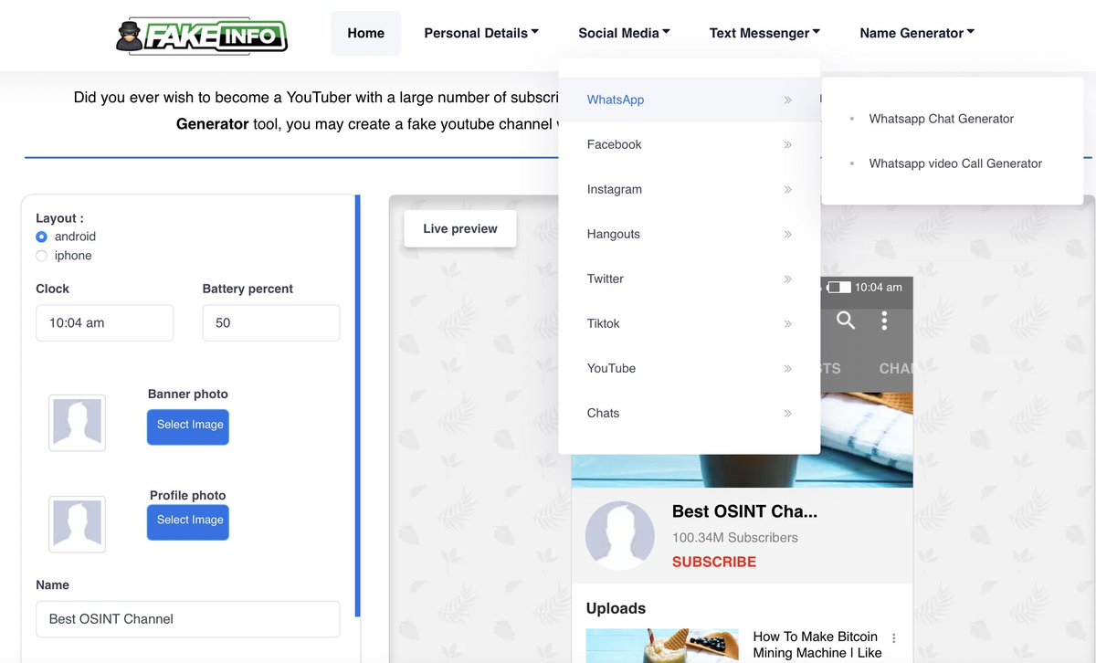Select Facebook from the Social Media menu

coord(614,144)
